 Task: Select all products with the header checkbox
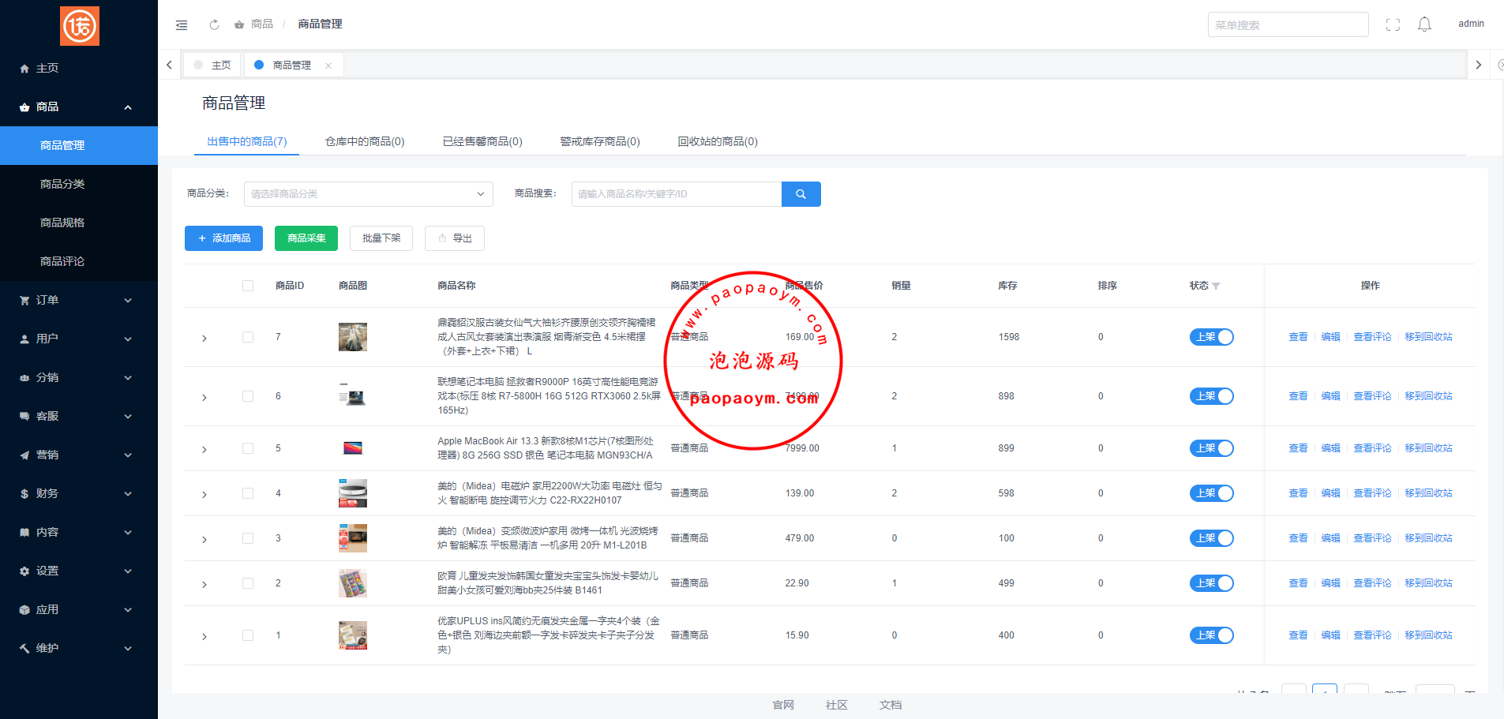pos(248,286)
